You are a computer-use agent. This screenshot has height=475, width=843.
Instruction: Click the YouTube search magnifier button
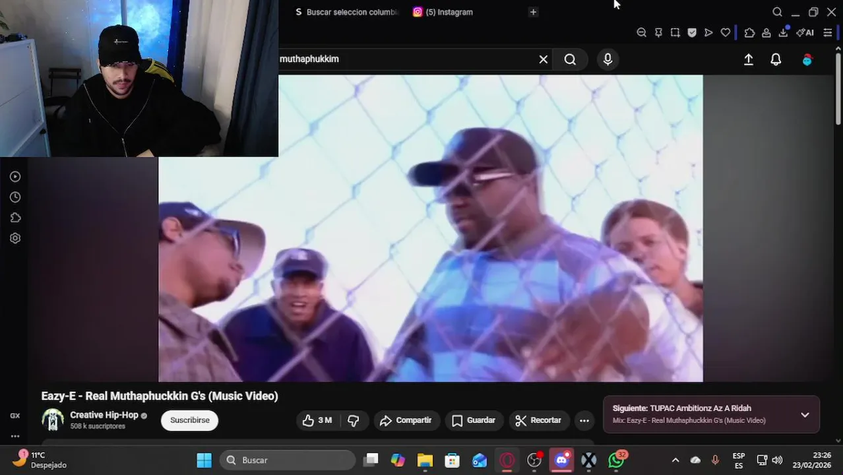point(570,59)
